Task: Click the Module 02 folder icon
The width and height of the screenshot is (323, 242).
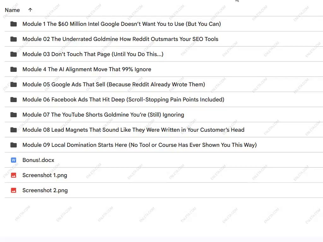Action: click(14, 39)
